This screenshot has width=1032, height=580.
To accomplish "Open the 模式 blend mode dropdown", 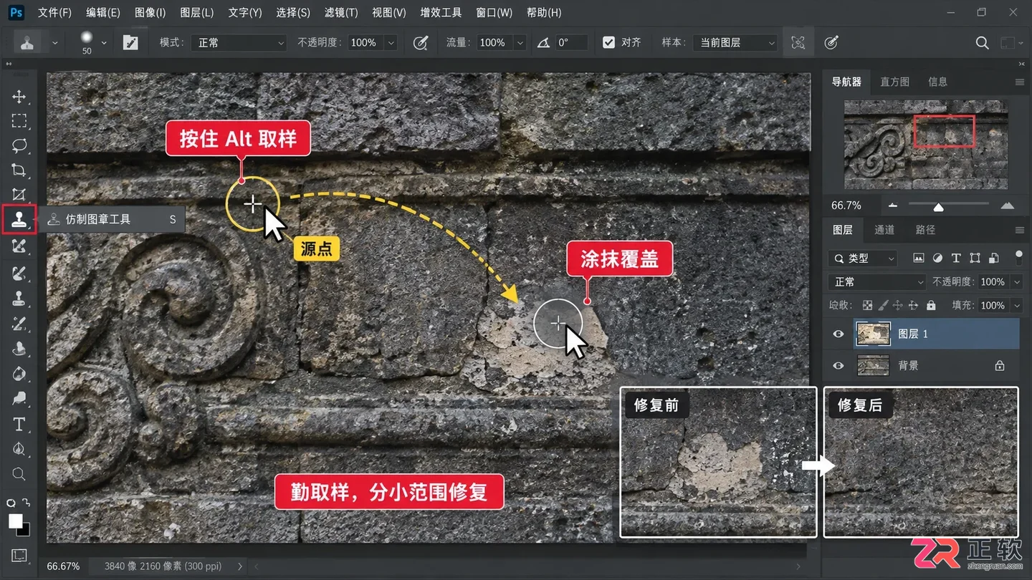I will 239,43.
